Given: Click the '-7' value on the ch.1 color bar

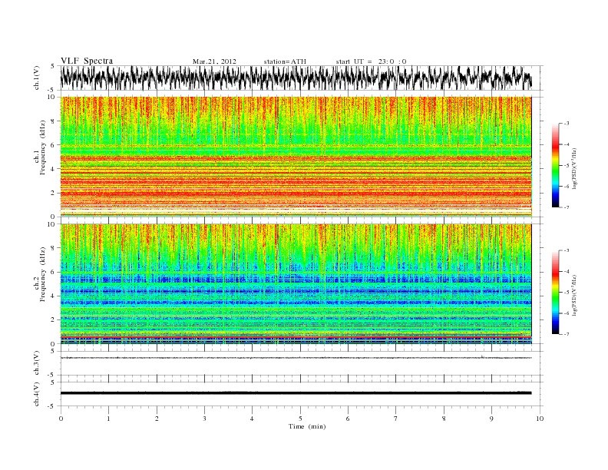Looking at the screenshot, I should (567, 207).
